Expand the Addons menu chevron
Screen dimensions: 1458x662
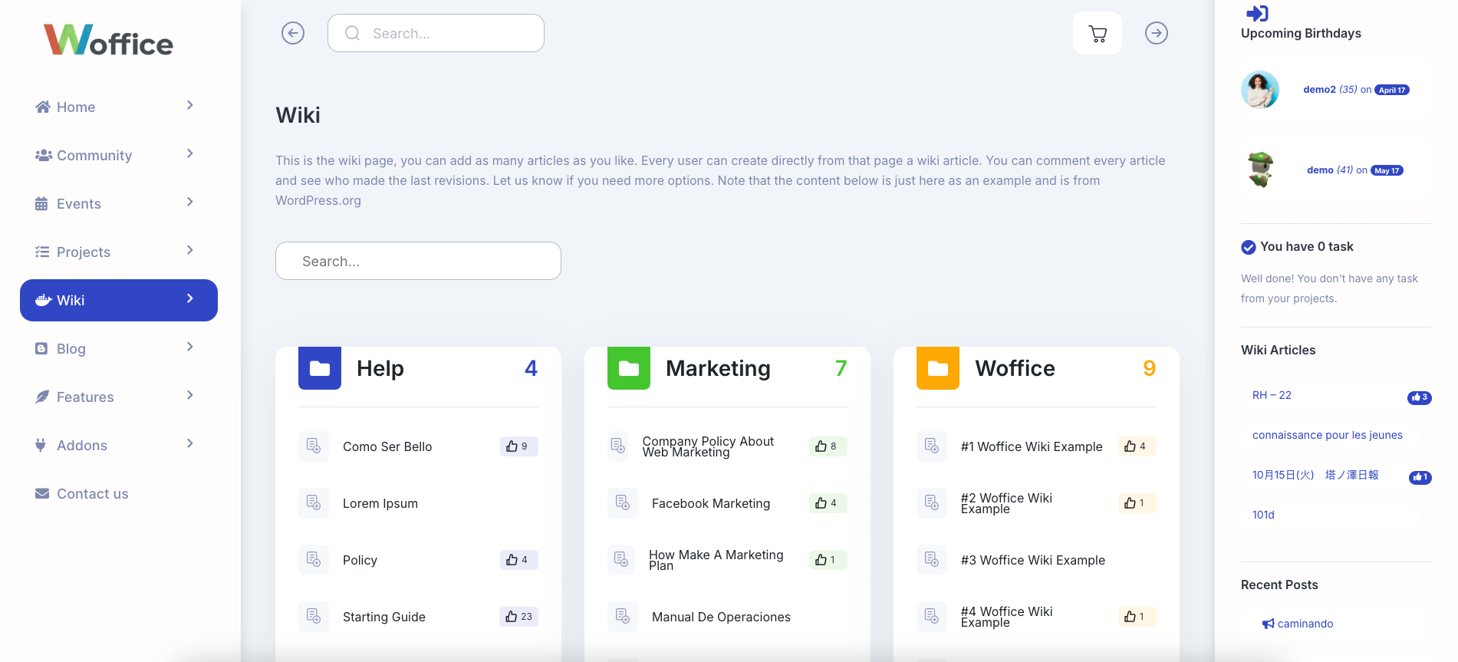coord(190,443)
